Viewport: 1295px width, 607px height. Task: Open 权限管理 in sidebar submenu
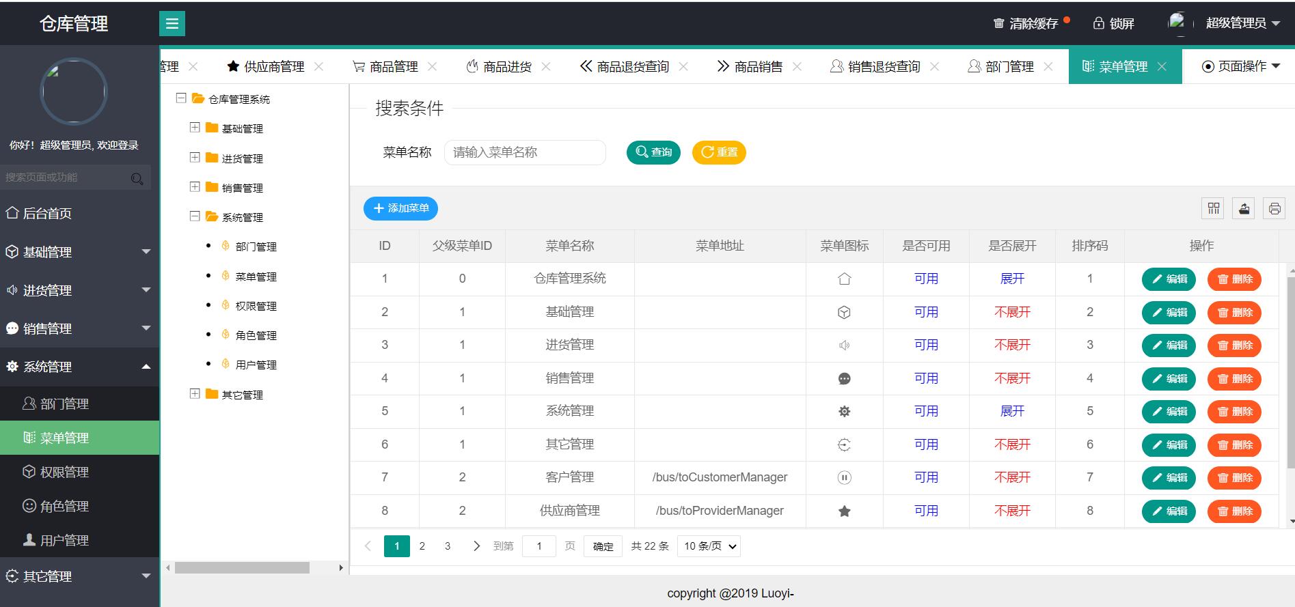point(79,472)
